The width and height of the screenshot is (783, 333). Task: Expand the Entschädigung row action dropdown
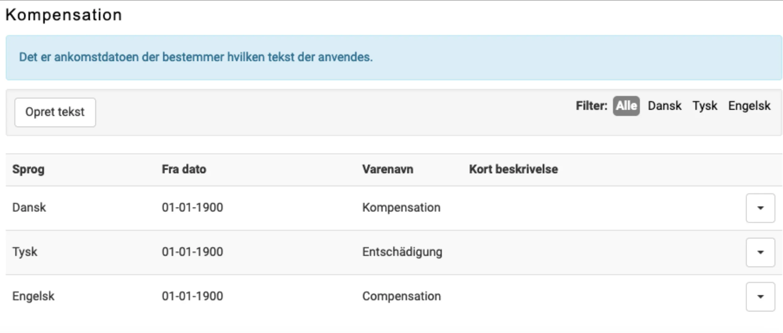(760, 253)
